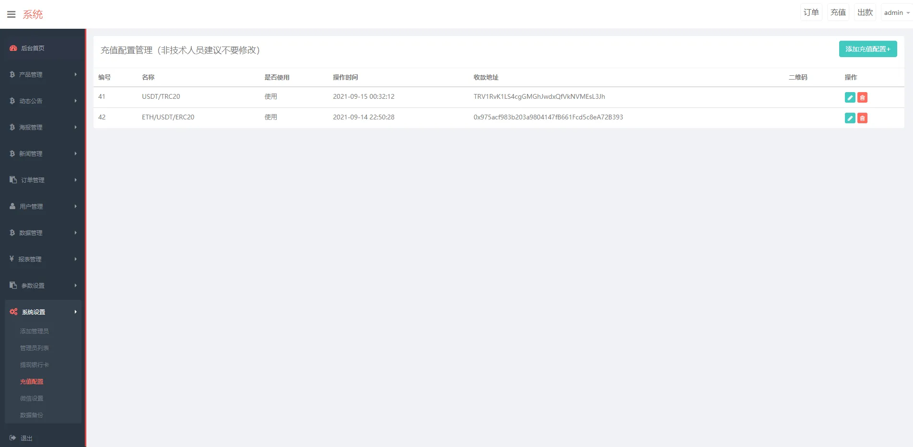
Task: Click the edit pencil icon for ETH/USDT/ERC20
Action: point(849,118)
